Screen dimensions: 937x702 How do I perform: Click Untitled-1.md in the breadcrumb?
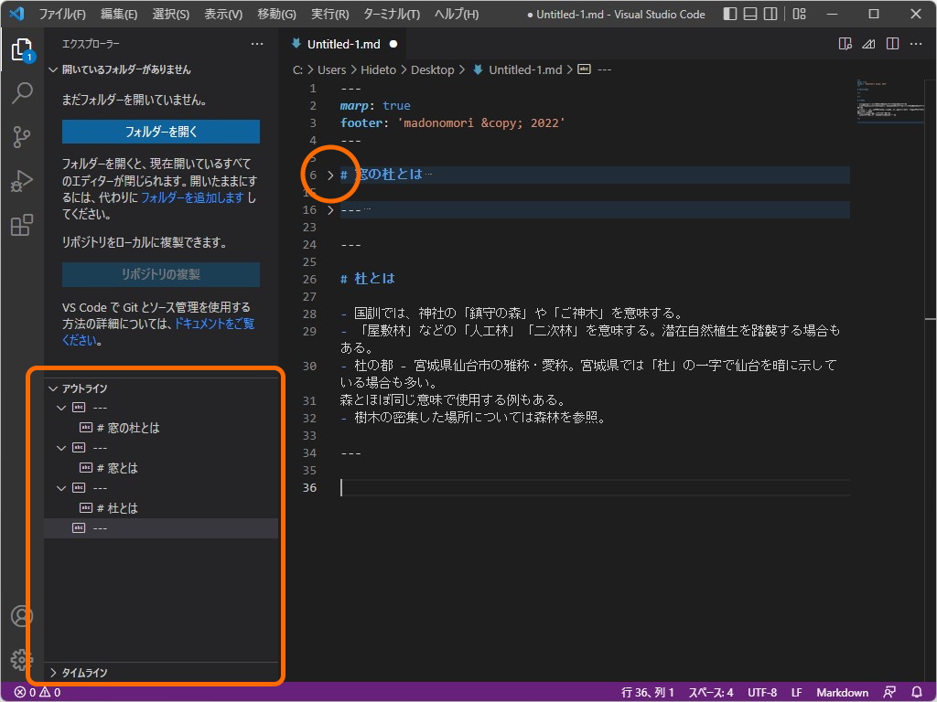click(524, 69)
